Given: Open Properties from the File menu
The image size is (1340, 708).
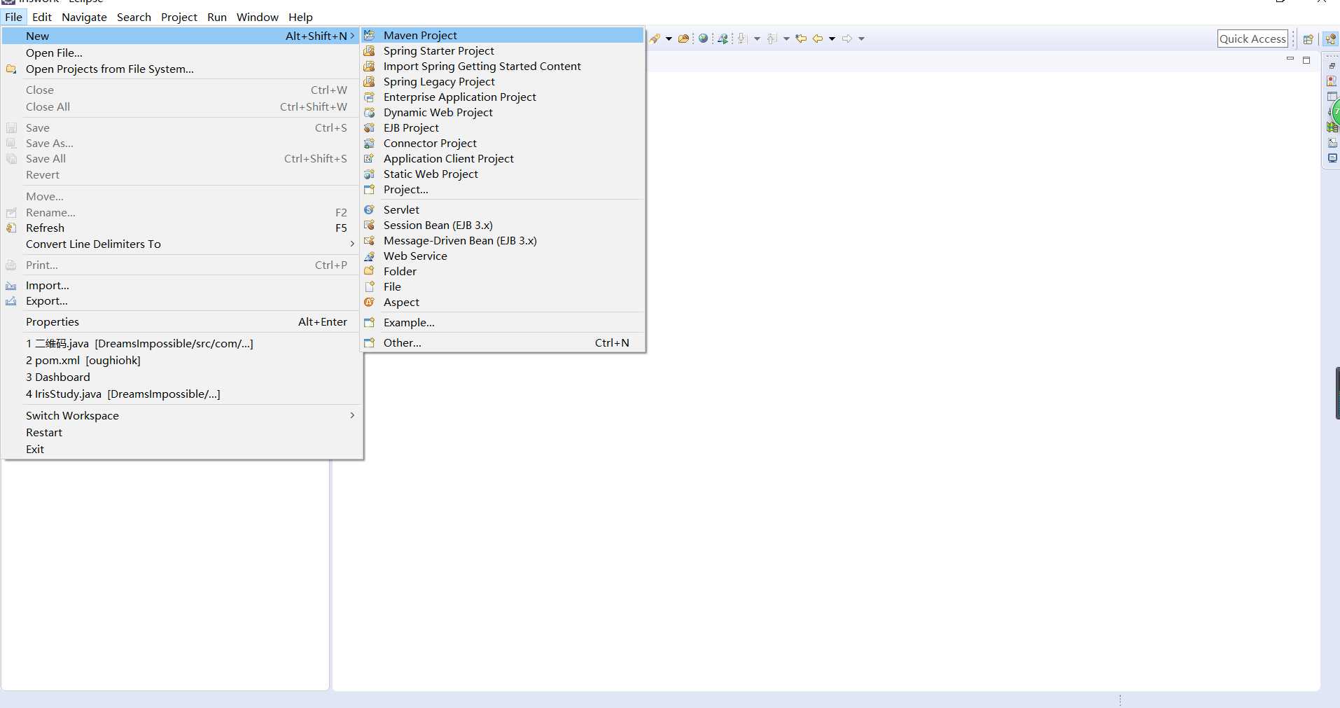Looking at the screenshot, I should click(x=181, y=321).
